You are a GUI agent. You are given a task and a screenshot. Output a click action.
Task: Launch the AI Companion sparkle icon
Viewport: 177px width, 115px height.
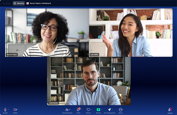(109, 110)
